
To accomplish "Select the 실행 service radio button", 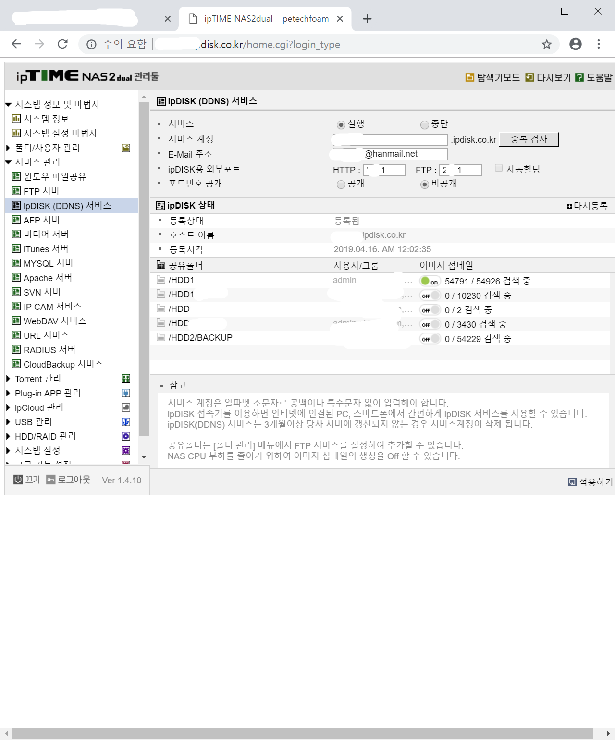I will (x=341, y=125).
